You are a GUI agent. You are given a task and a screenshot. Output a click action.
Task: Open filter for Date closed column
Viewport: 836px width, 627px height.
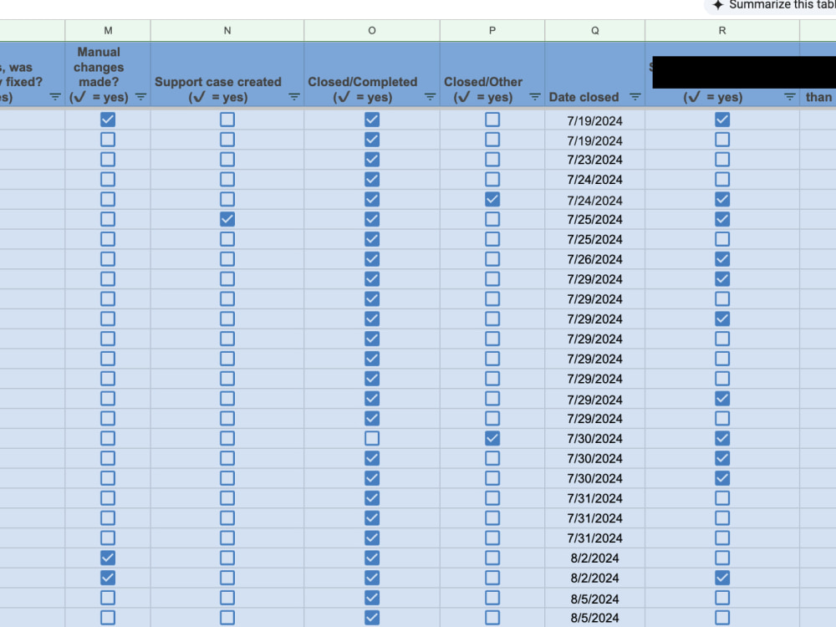(635, 97)
